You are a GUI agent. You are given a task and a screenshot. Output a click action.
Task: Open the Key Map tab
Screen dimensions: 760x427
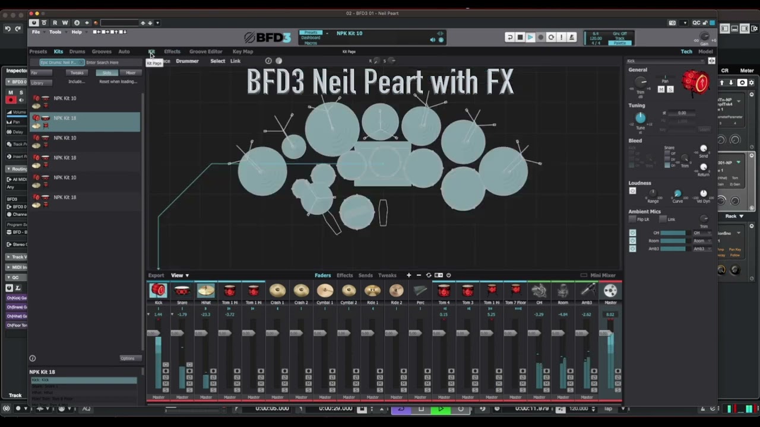click(243, 52)
